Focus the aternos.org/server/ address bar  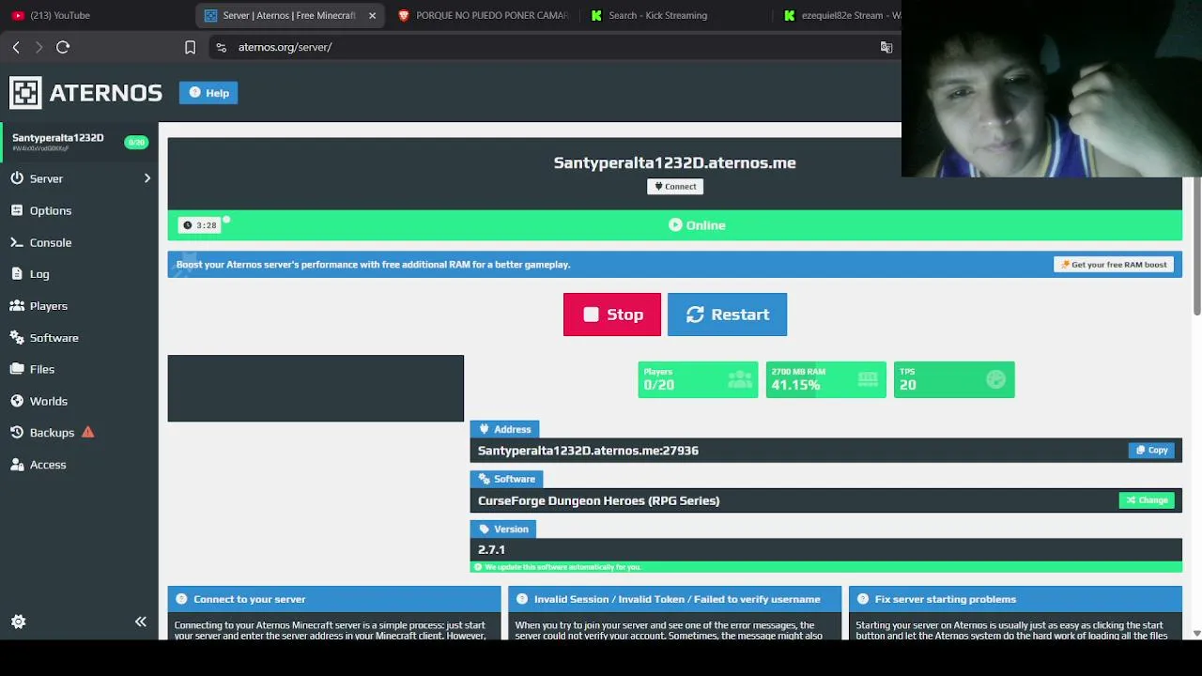(x=554, y=47)
